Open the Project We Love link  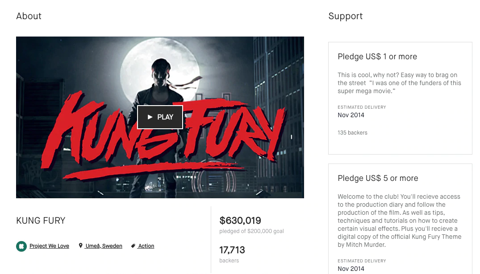(49, 246)
